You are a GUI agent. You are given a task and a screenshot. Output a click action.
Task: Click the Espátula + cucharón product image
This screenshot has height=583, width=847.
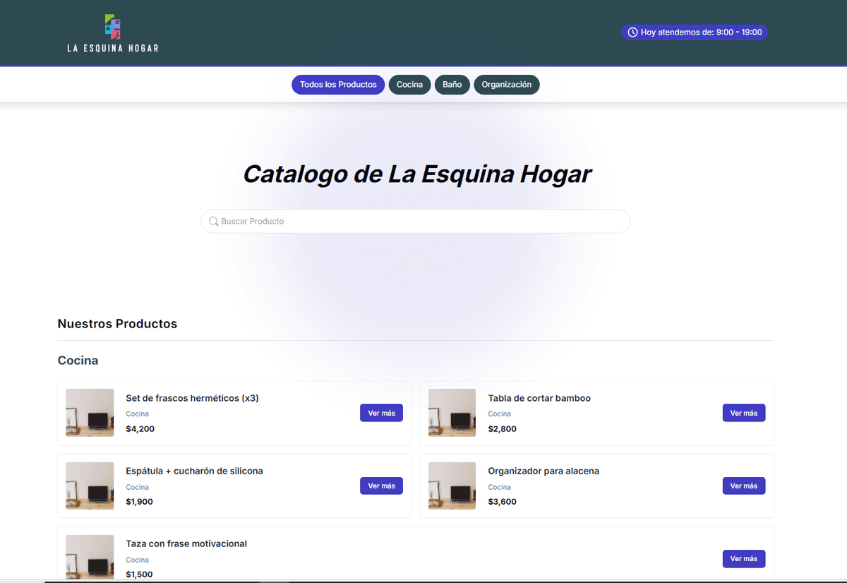tap(89, 486)
